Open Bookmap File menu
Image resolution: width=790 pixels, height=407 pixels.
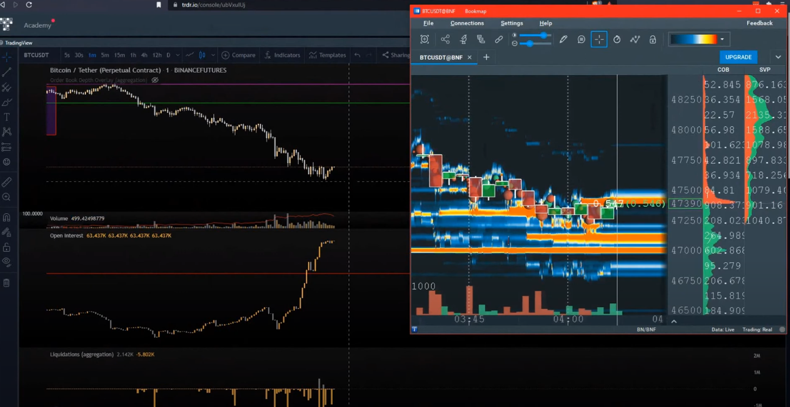[x=428, y=23]
